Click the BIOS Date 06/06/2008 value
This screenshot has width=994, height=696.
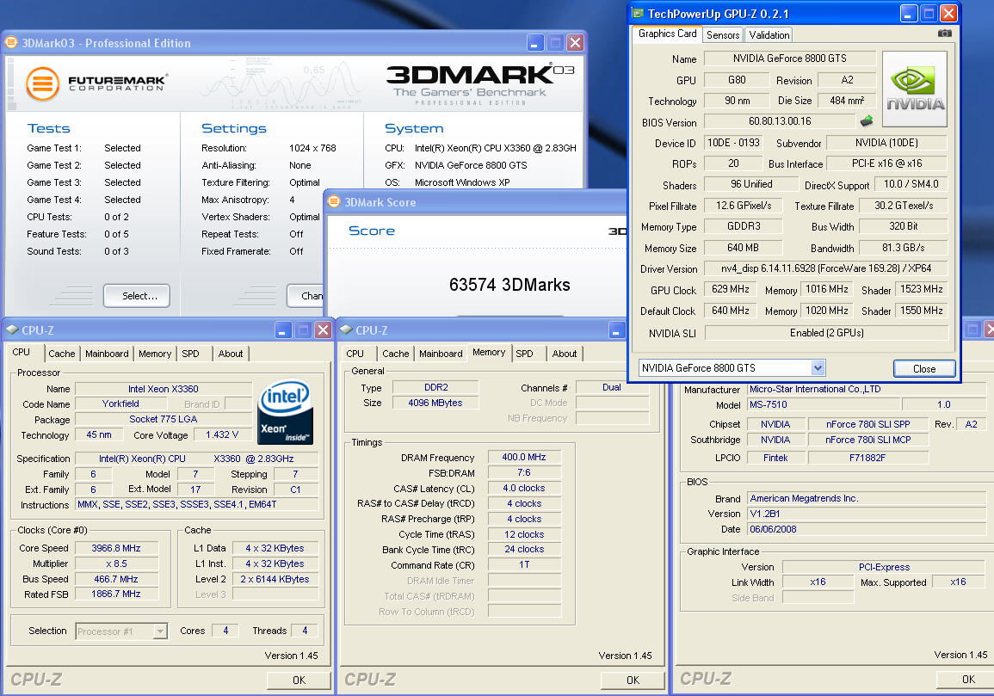point(866,529)
